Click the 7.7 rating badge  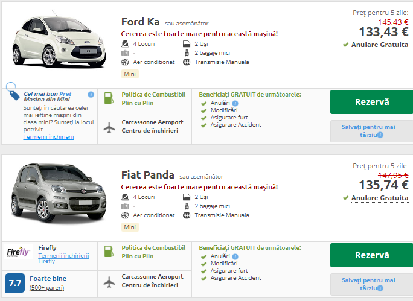(14, 282)
